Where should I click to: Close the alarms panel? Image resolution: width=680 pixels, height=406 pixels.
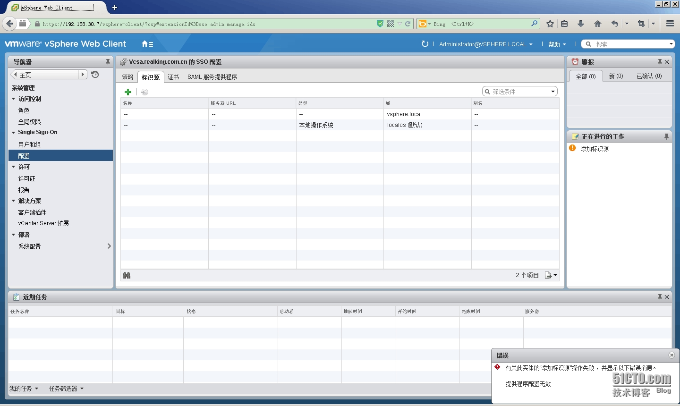tap(667, 62)
